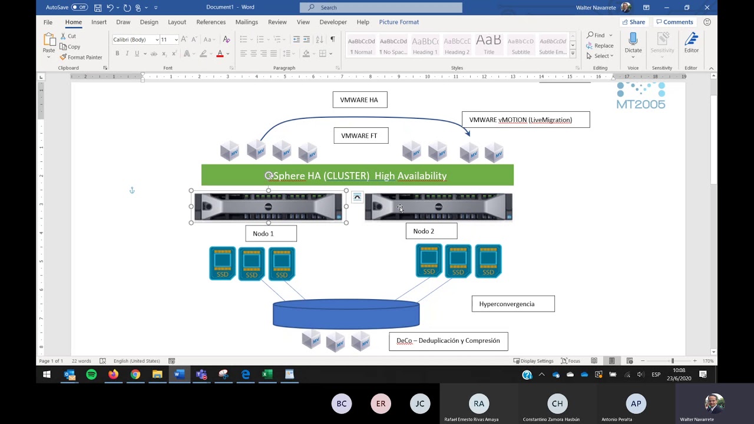Image resolution: width=754 pixels, height=424 pixels.
Task: Switch to the Insert tab
Action: tap(99, 22)
